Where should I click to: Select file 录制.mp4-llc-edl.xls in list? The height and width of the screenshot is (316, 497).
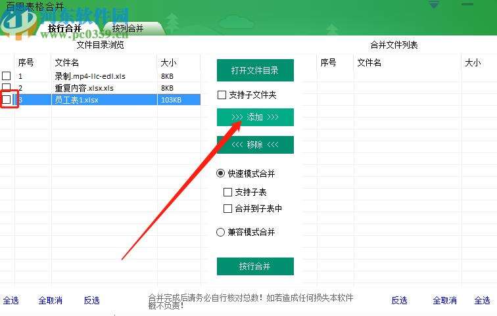[x=90, y=76]
